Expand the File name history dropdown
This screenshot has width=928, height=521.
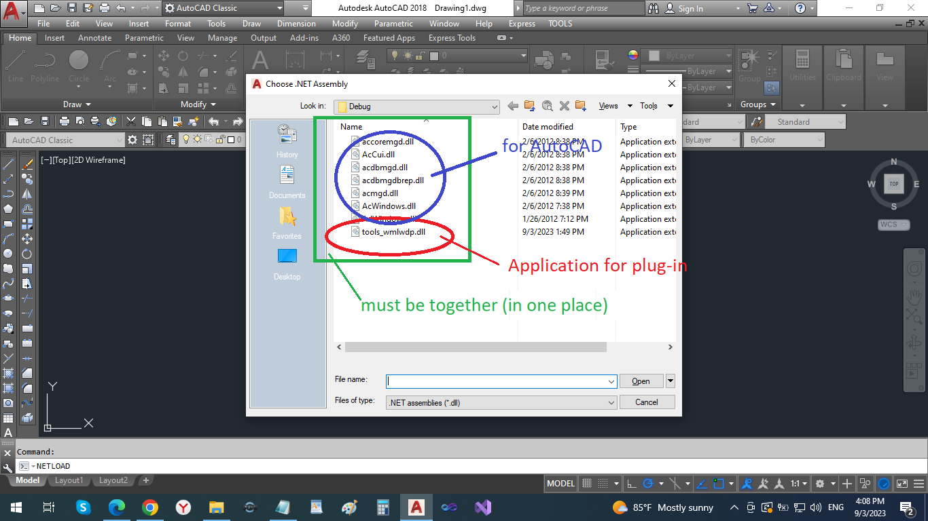pos(611,381)
